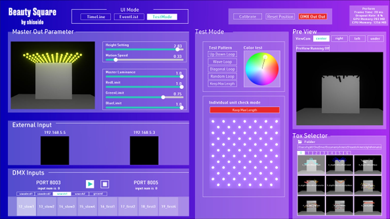Switch UI Mode to TimeLine

point(96,17)
